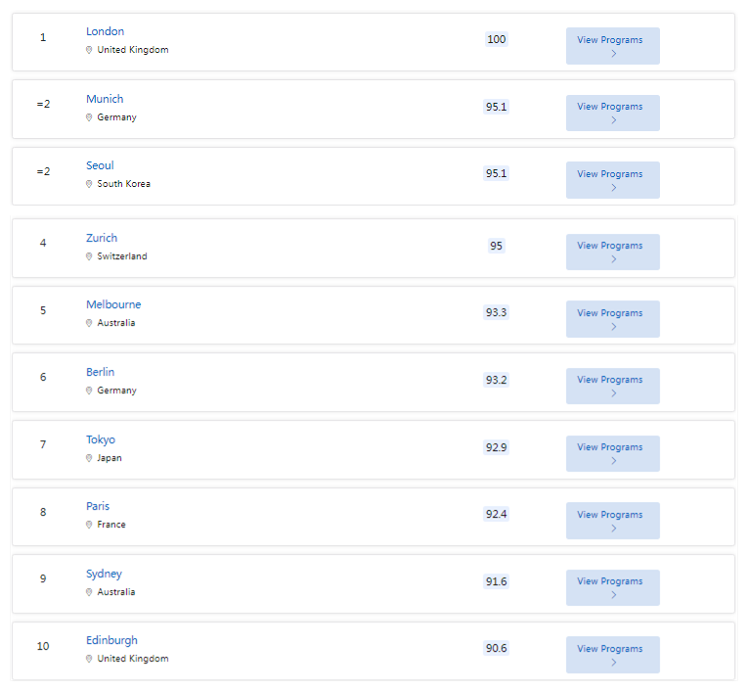Click the location pin icon beside United Kingdom under London
The height and width of the screenshot is (691, 748).
coord(89,50)
